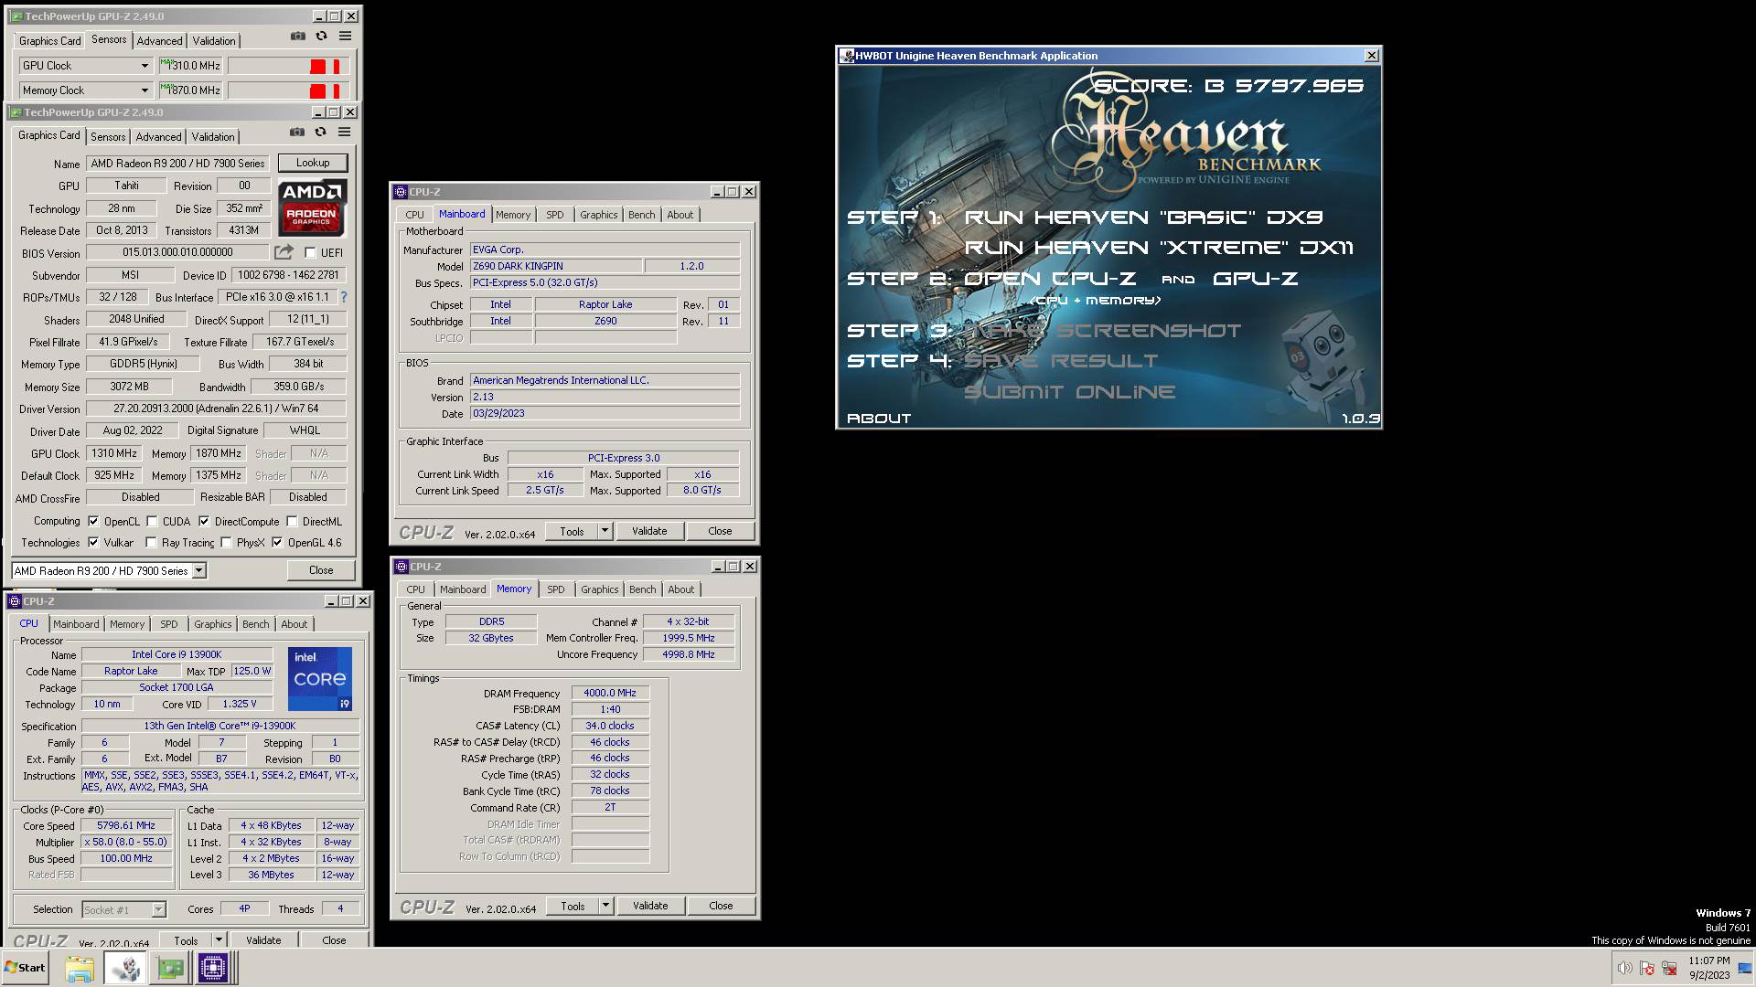Viewport: 1756px width, 987px height.
Task: Switch to Graphics tab in CPU-Z CPU window
Action: [x=213, y=624]
